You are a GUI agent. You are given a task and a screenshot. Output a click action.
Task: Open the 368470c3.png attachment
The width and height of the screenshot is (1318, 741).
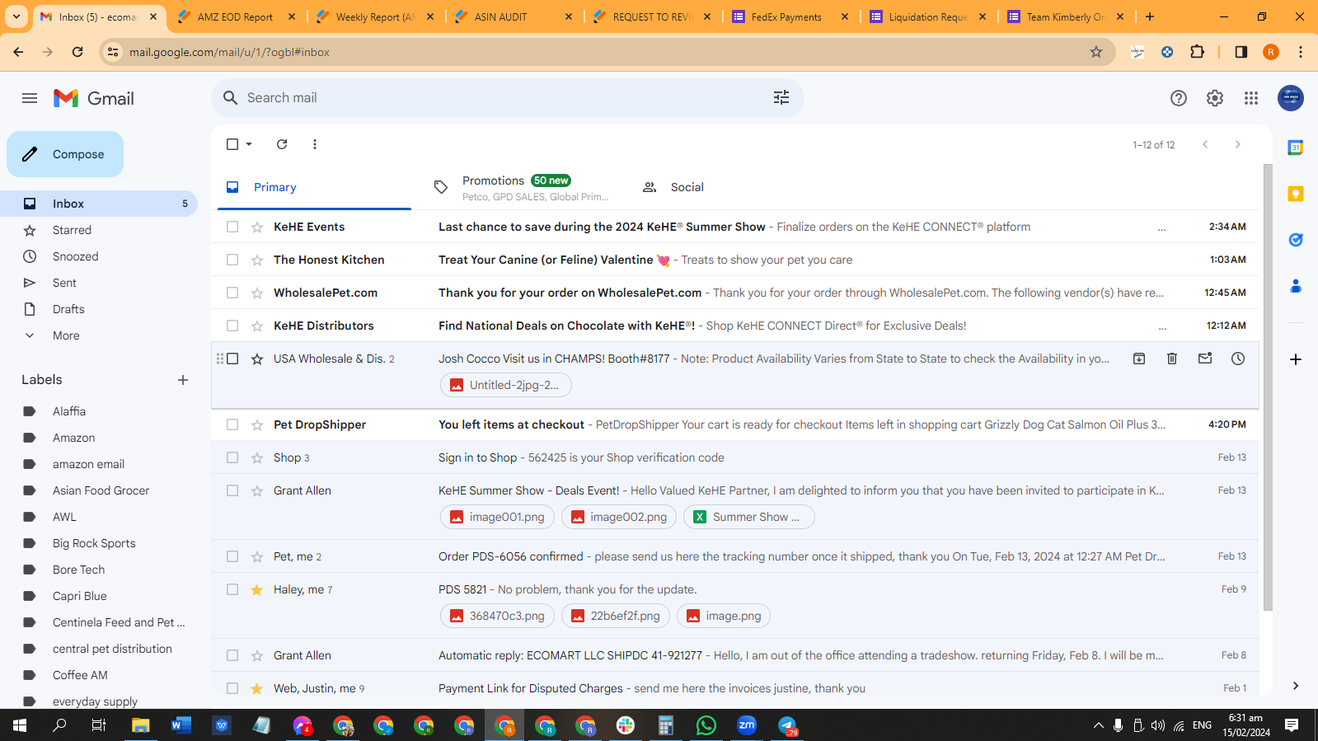[497, 616]
